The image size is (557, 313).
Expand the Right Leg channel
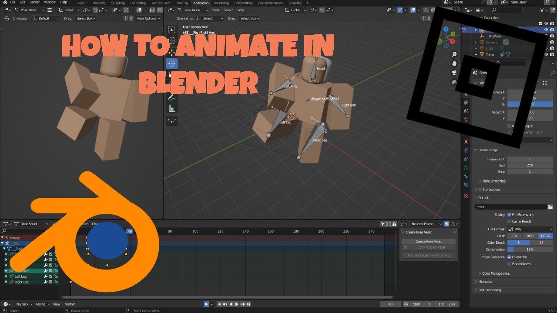6,282
